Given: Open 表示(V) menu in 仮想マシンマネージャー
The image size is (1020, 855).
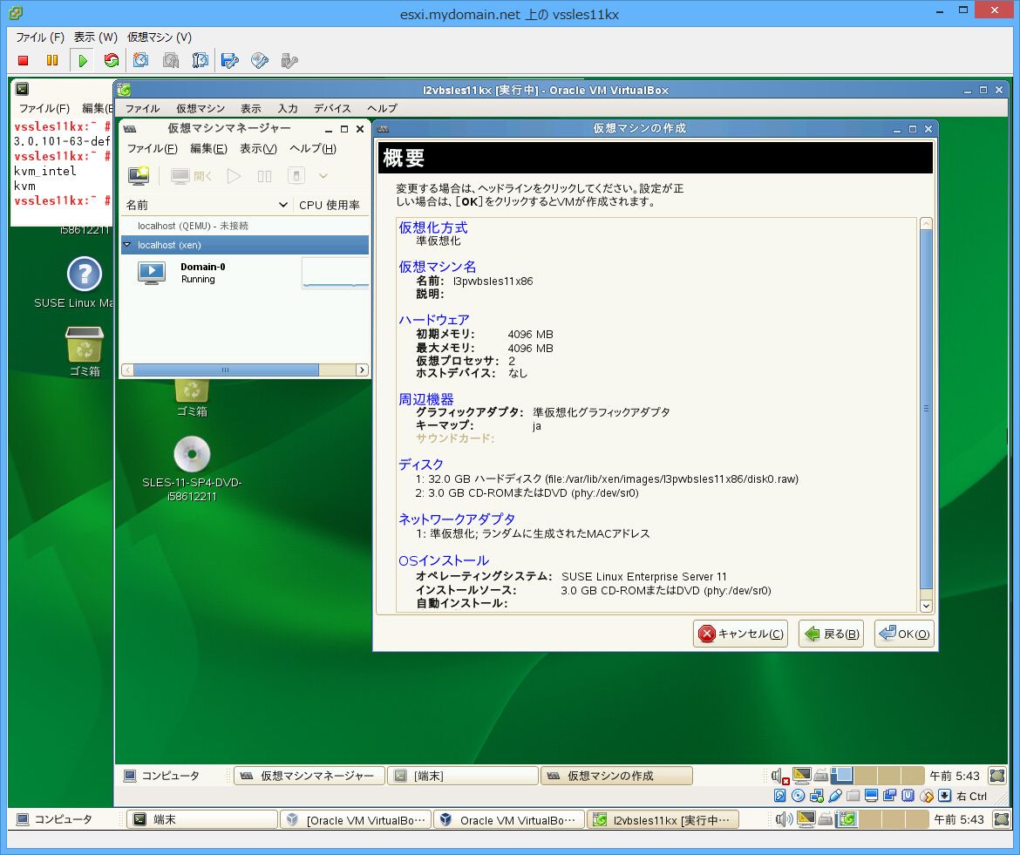Looking at the screenshot, I should pos(258,148).
